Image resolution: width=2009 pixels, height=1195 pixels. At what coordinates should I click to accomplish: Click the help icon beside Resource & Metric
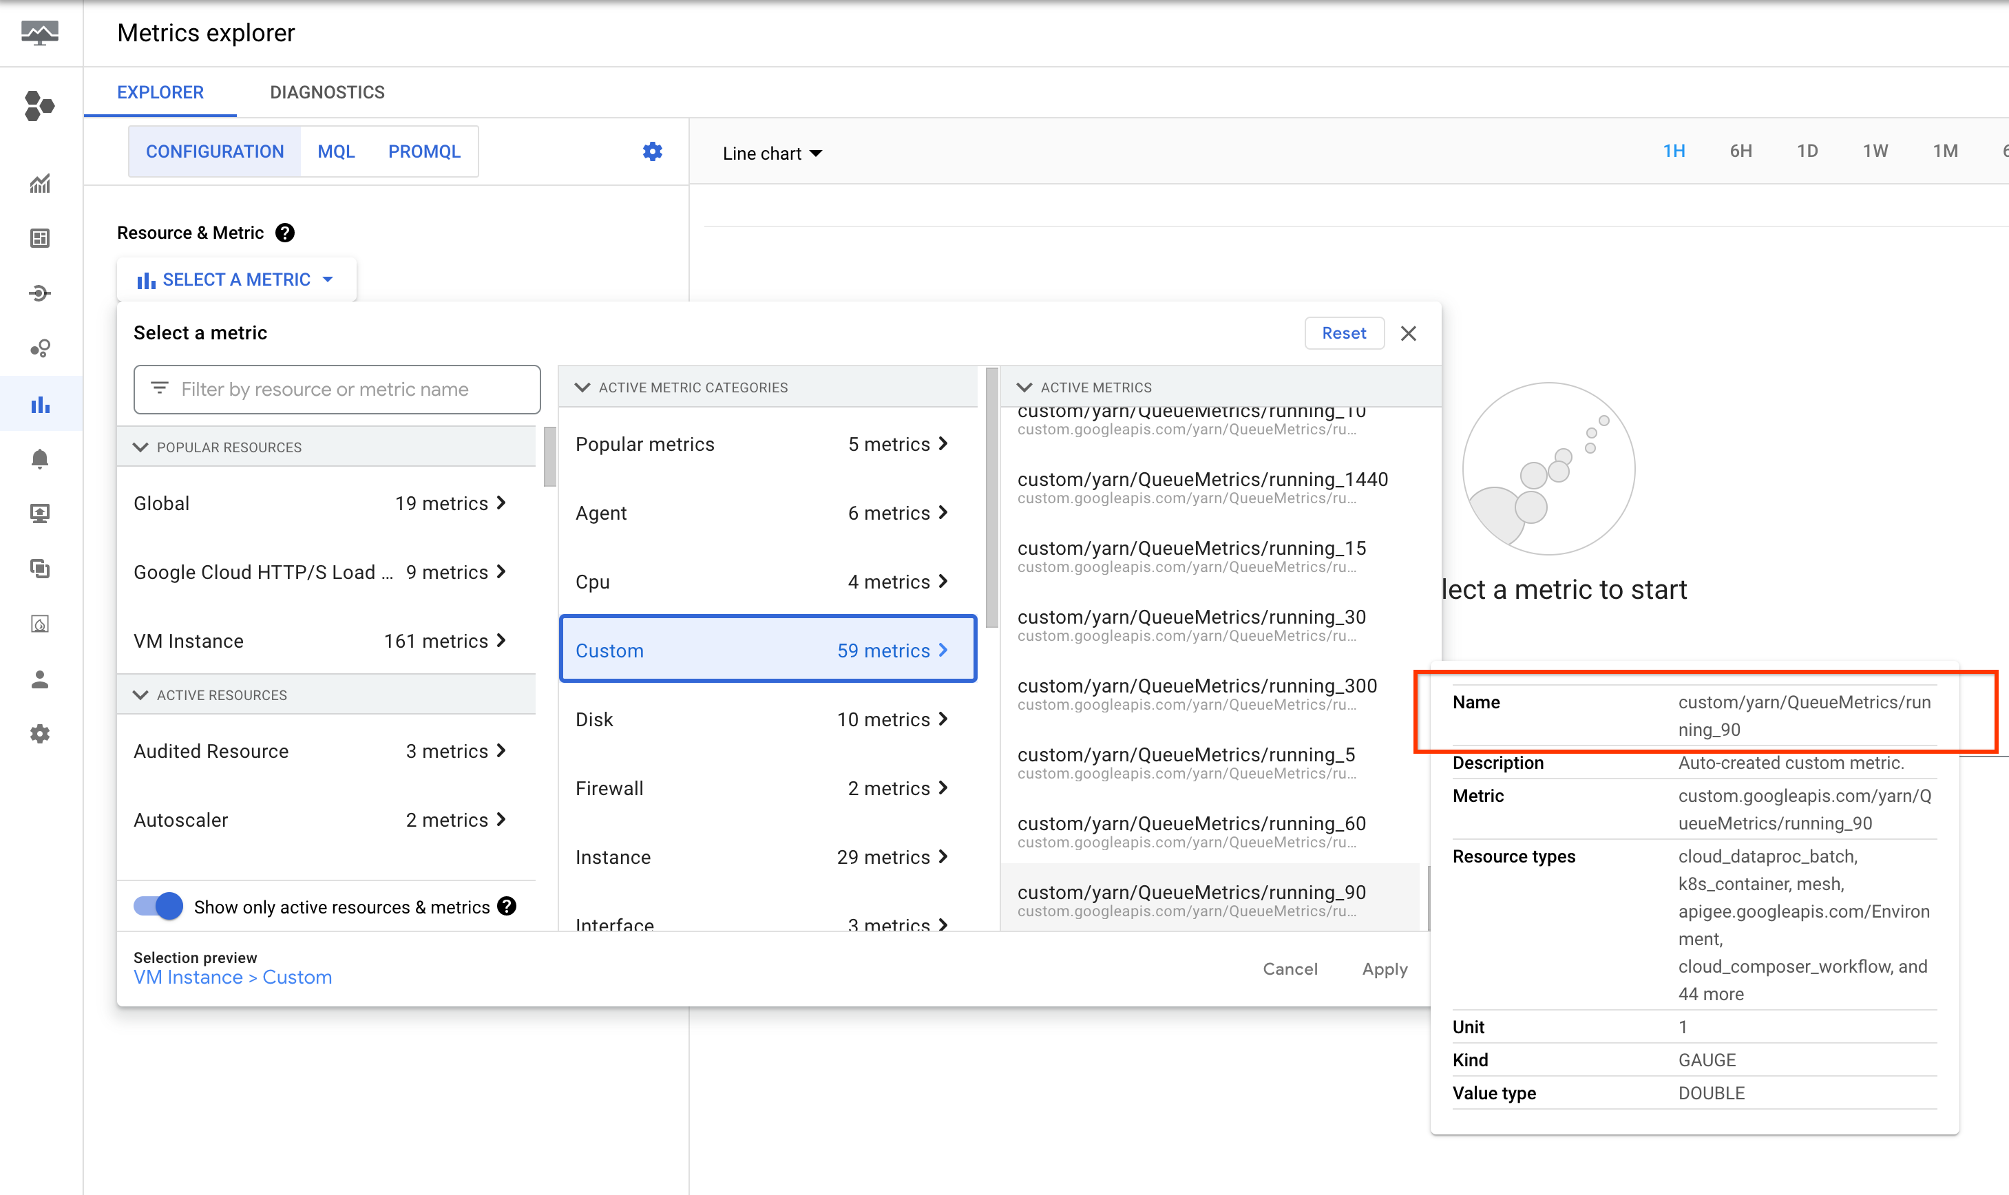click(x=285, y=233)
